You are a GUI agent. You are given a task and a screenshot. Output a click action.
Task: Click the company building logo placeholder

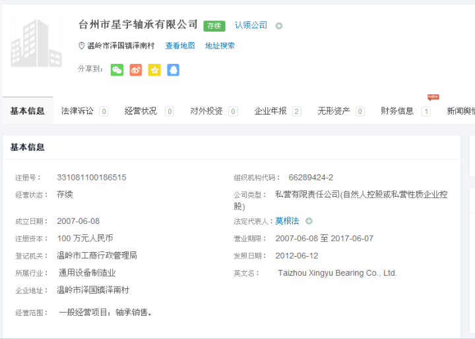tap(36, 42)
